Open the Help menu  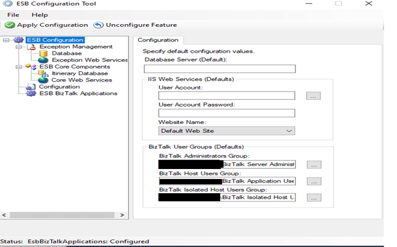pyautogui.click(x=39, y=15)
